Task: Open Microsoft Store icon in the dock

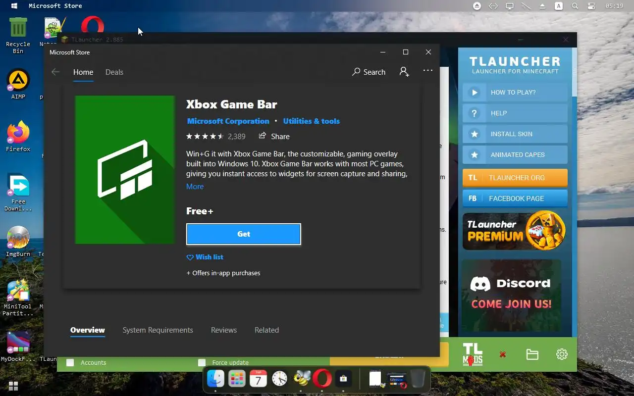Action: [x=343, y=379]
